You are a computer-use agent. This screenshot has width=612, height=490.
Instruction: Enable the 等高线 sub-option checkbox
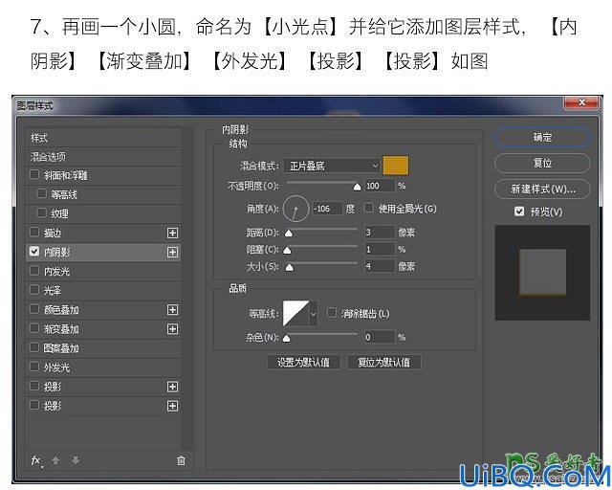tap(41, 193)
